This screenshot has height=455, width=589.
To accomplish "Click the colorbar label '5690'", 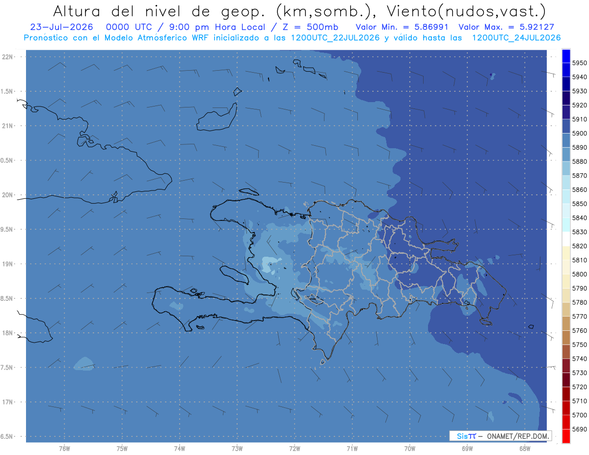I will tap(579, 429).
